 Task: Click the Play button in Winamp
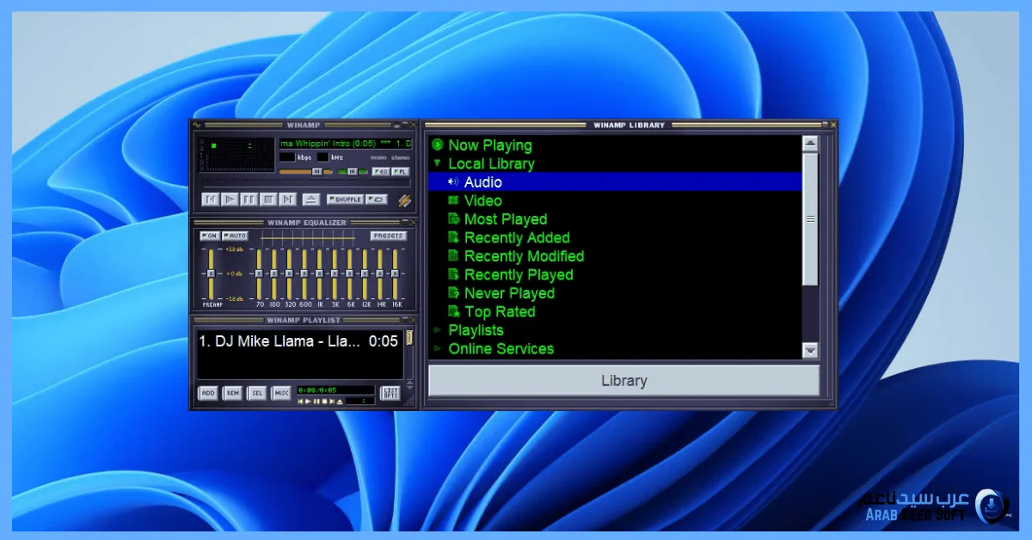(x=230, y=199)
